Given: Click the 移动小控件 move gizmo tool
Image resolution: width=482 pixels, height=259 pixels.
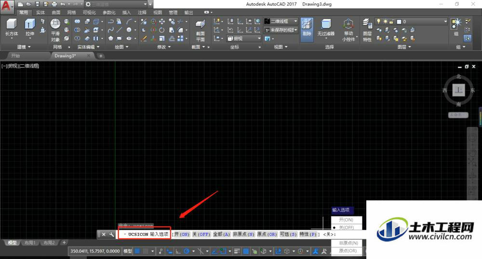Looking at the screenshot, I should [x=348, y=30].
